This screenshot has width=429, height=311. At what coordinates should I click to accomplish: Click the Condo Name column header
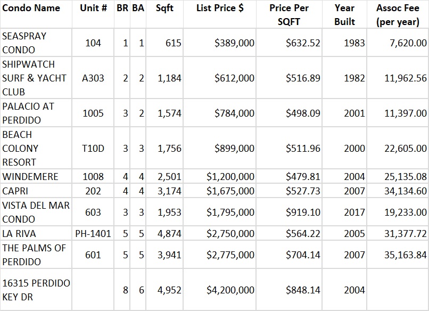31,9
